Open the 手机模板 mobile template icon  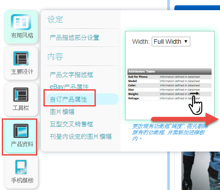pyautogui.click(x=21, y=167)
